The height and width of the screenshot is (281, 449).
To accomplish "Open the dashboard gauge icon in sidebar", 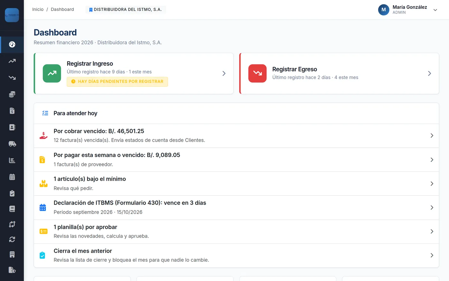I will coord(12,45).
